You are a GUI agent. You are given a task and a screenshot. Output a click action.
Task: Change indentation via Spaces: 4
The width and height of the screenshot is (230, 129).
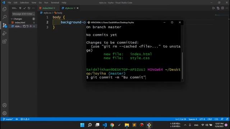(193, 119)
